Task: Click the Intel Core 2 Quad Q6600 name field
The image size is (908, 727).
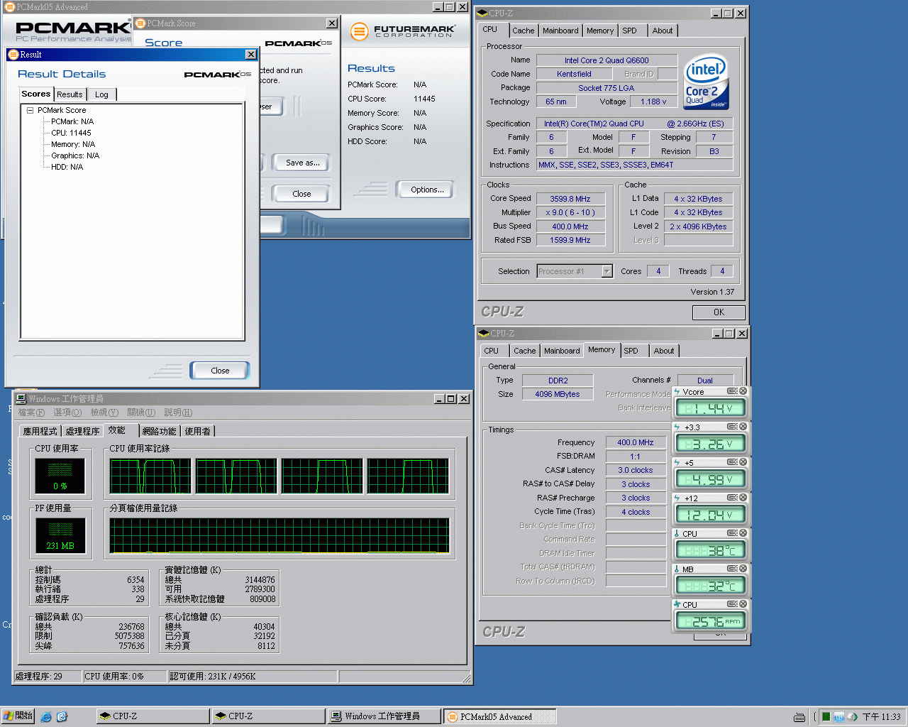Action: (x=607, y=60)
